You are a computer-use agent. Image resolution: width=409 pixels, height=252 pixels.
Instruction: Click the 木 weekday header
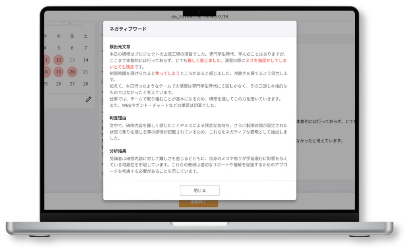(59, 36)
